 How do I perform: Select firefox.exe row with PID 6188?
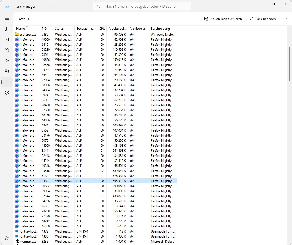pyautogui.click(x=95, y=176)
